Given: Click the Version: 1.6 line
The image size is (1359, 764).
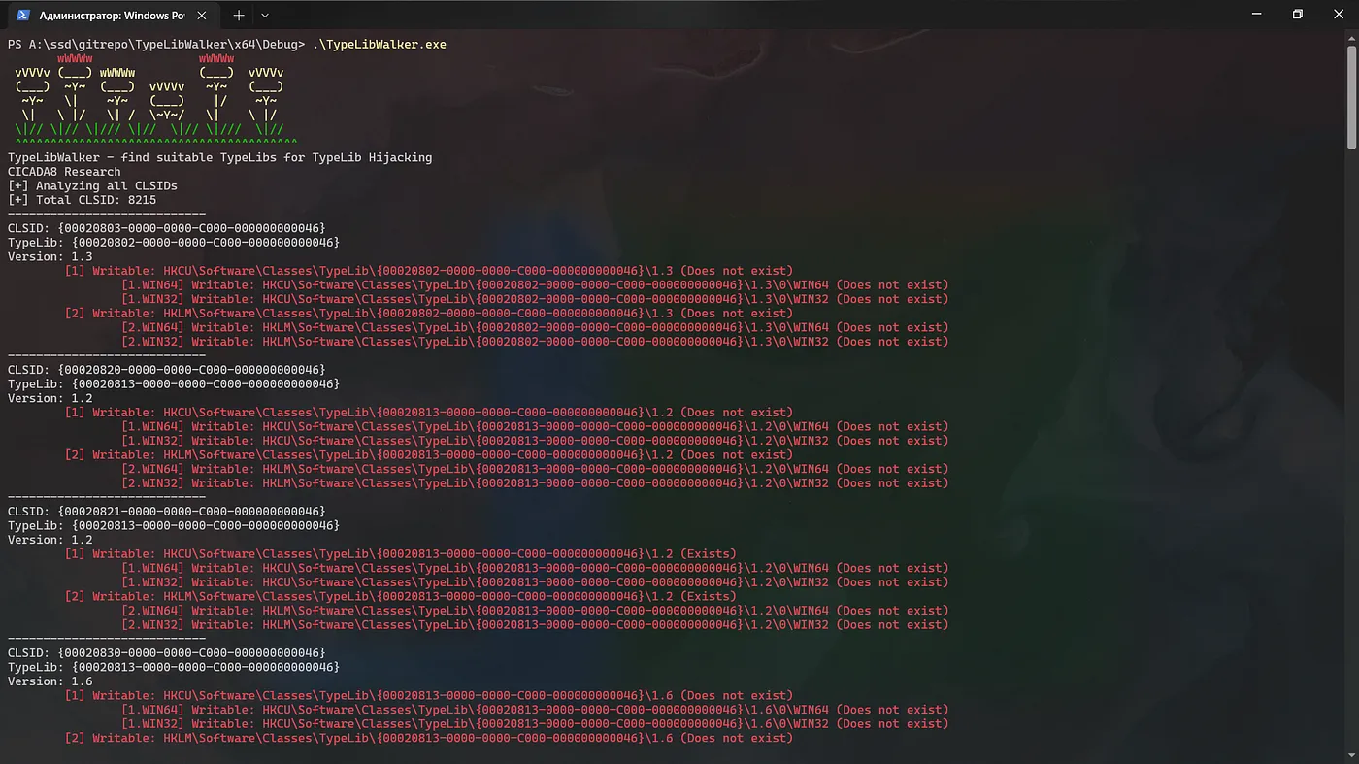Looking at the screenshot, I should 50,681.
